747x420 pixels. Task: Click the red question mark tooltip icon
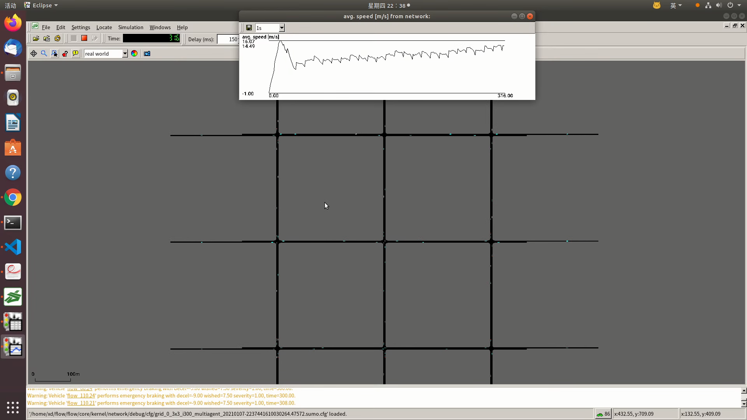point(65,54)
